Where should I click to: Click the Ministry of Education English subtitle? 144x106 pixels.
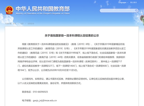pos(43,14)
